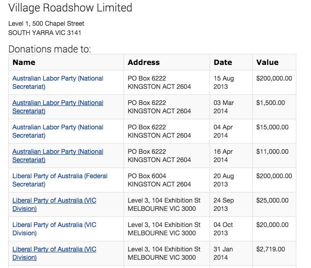Select the $200,000.00 value dated 15 Aug 2013

[x=274, y=78]
